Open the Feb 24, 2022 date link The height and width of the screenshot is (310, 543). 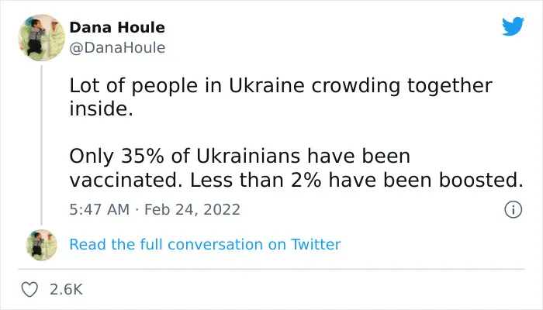192,210
